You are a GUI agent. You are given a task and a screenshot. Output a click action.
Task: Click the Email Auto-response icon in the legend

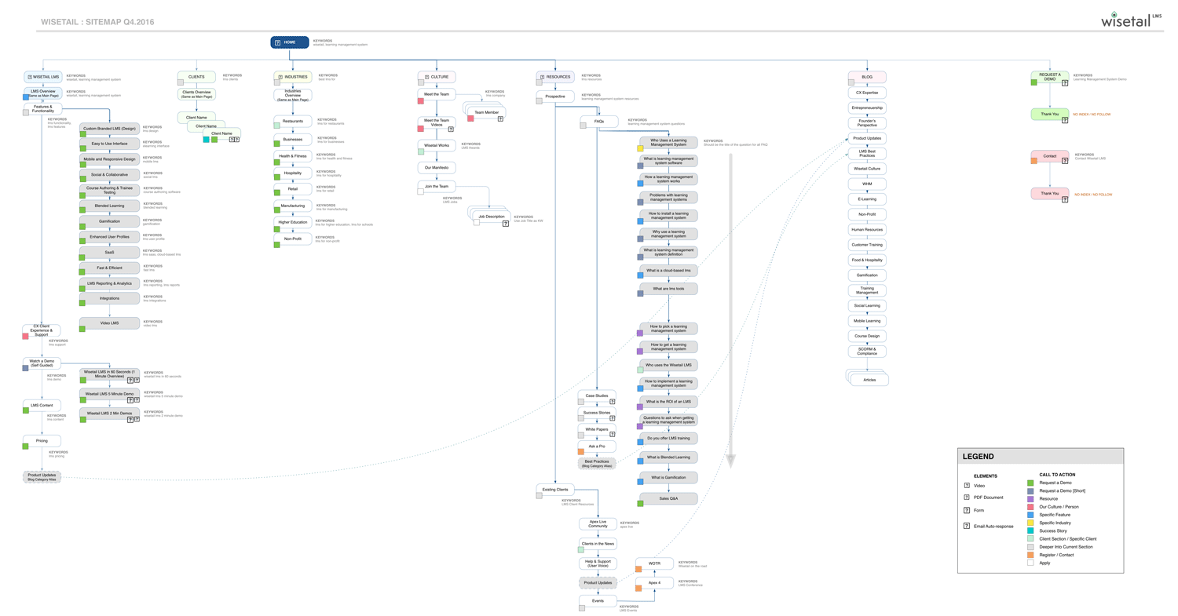point(966,525)
